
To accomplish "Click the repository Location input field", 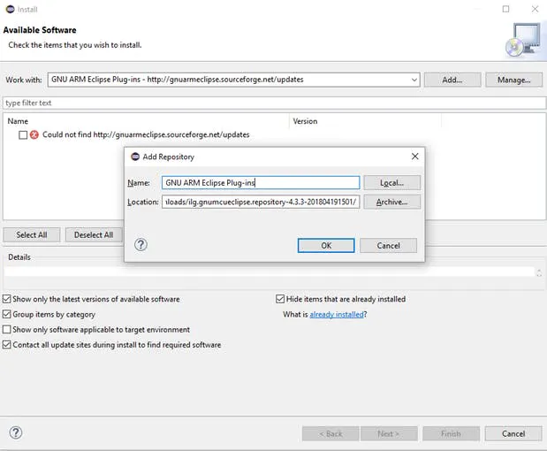I will pos(261,203).
